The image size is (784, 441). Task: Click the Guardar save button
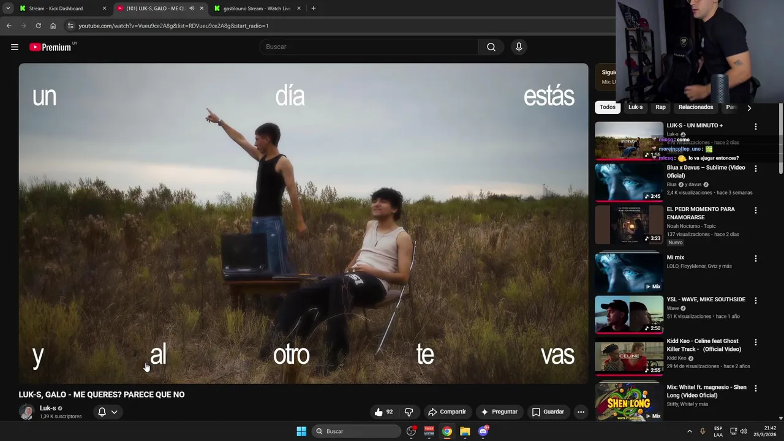[x=548, y=412]
